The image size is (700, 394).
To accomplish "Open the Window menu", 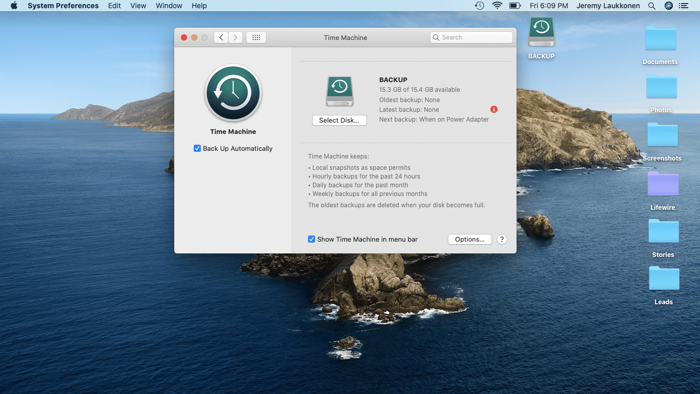I will coord(169,6).
